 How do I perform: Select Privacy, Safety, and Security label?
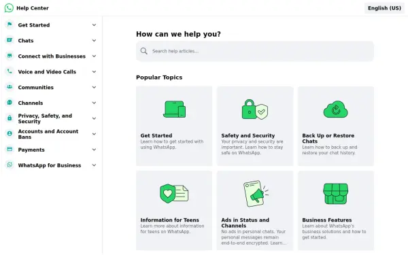tap(45, 118)
